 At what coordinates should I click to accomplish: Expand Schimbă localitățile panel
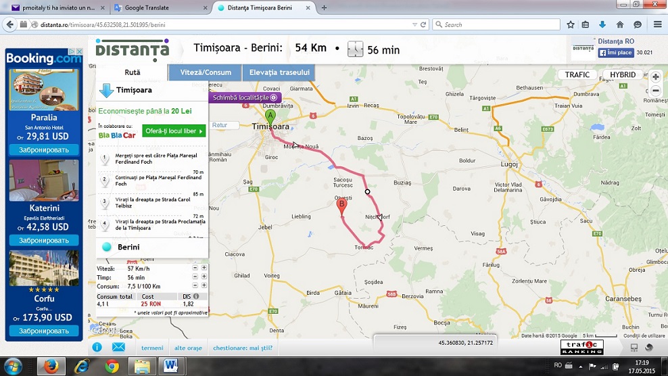tap(245, 97)
